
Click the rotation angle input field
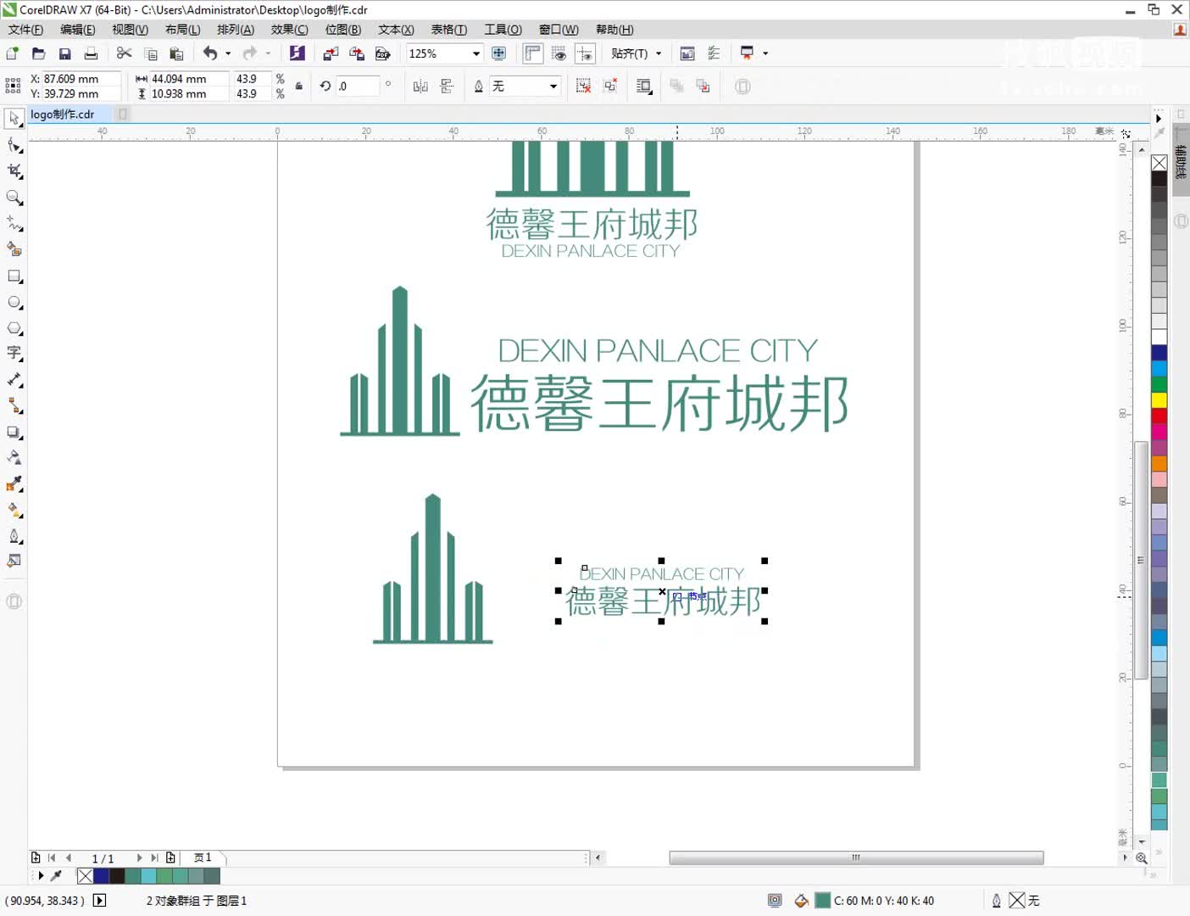point(357,87)
